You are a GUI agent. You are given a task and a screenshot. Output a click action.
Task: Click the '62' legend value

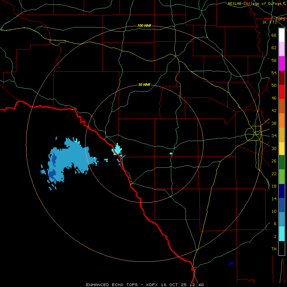[274, 48]
